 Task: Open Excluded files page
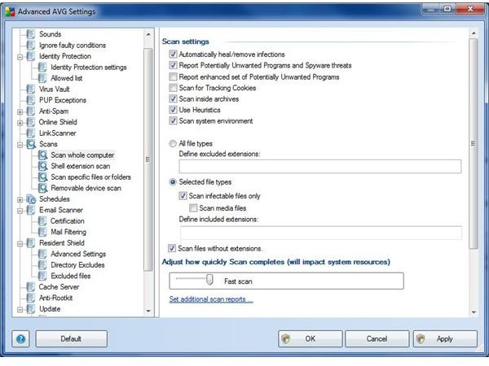(x=70, y=276)
